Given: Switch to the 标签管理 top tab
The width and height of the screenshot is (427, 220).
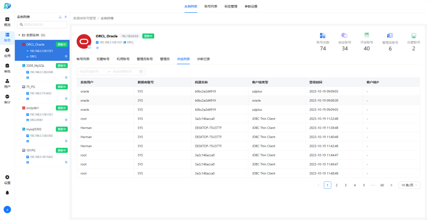Looking at the screenshot, I should (231, 6).
